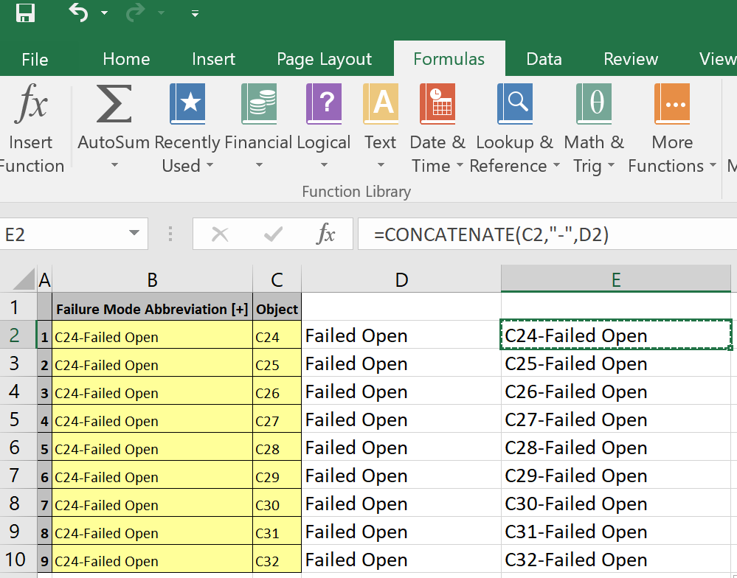Select cell E2 containing C24-Failed Open
Image resolution: width=737 pixels, height=578 pixels.
(616, 335)
